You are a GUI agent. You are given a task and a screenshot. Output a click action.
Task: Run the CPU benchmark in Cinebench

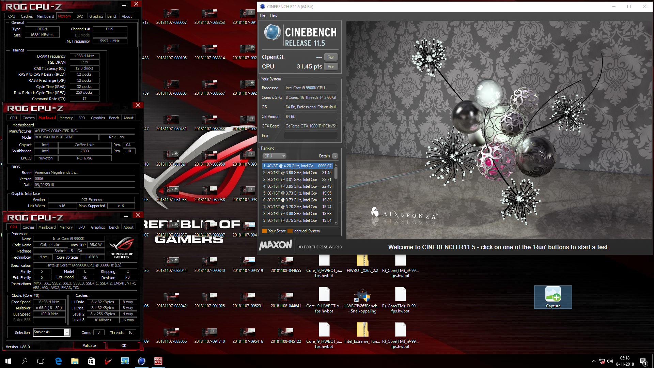point(331,67)
